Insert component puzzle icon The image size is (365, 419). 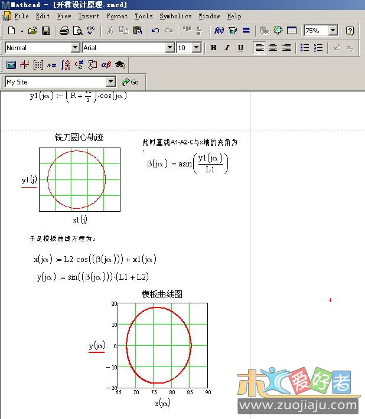[x=278, y=31]
